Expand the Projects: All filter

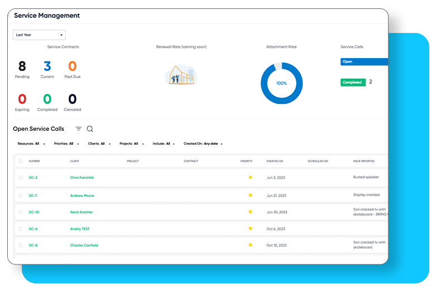tap(131, 144)
